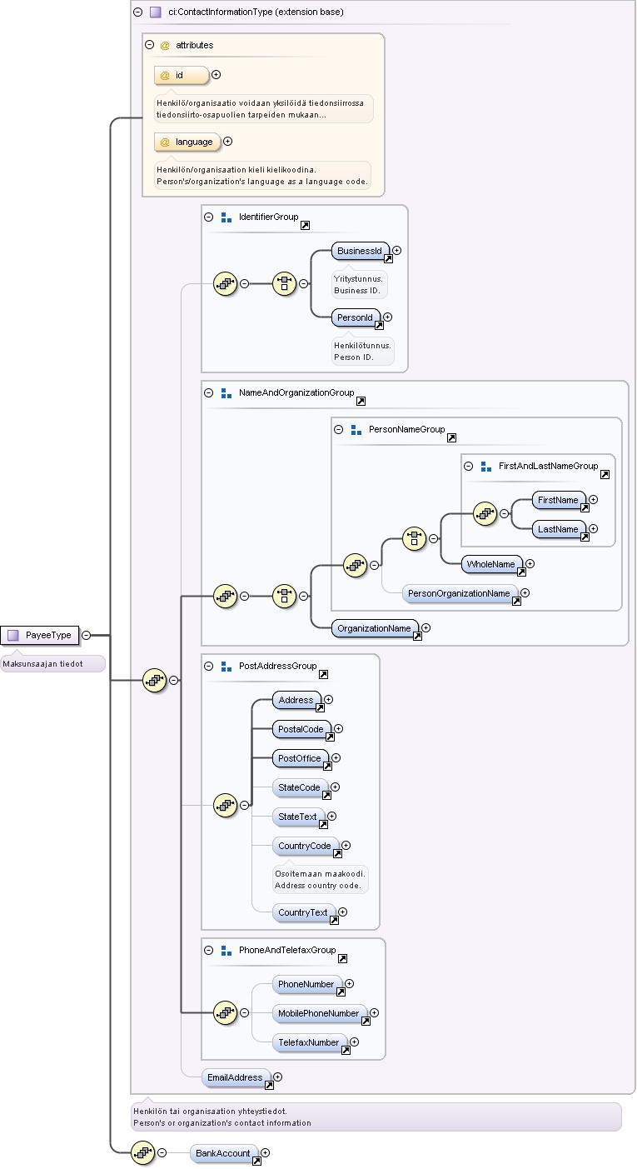Select the StateText element

(299, 817)
